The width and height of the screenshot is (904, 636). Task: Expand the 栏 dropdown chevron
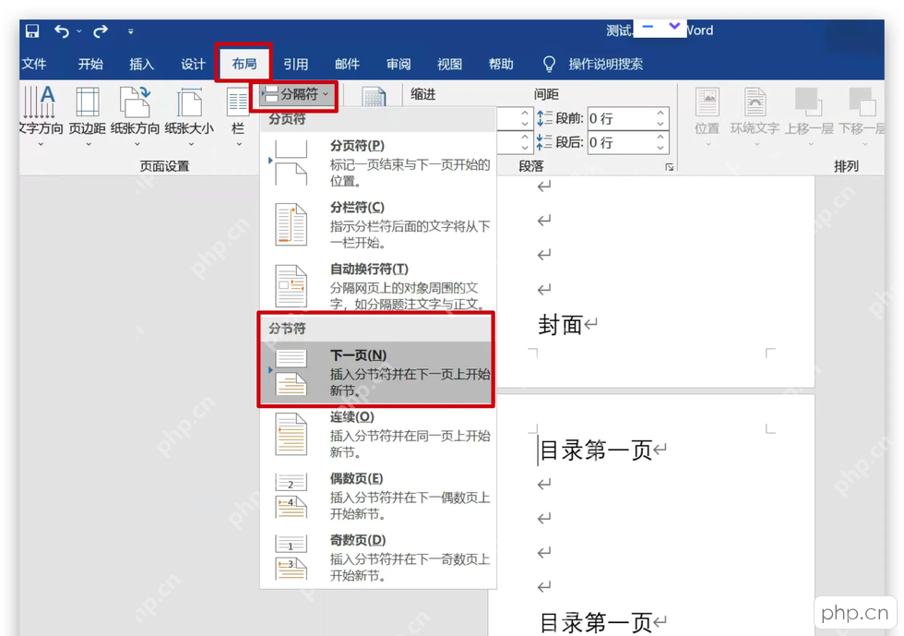tap(239, 144)
